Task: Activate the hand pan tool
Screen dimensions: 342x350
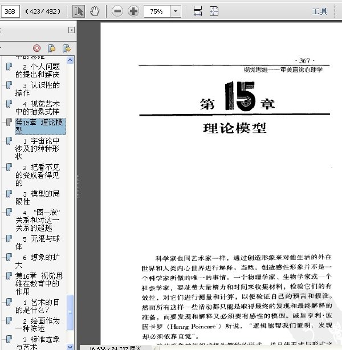Action: click(95, 11)
